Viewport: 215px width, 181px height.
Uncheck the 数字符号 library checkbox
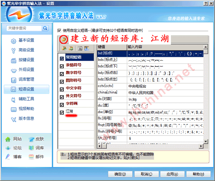[x=62, y=74]
